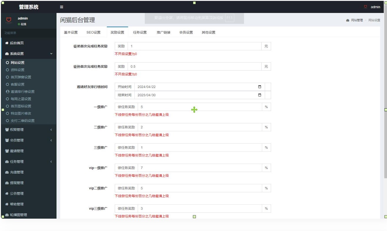Image resolution: width=387 pixels, height=231 pixels.
Task: Expand the 会员管理 menu arrow
Action: coord(51,140)
